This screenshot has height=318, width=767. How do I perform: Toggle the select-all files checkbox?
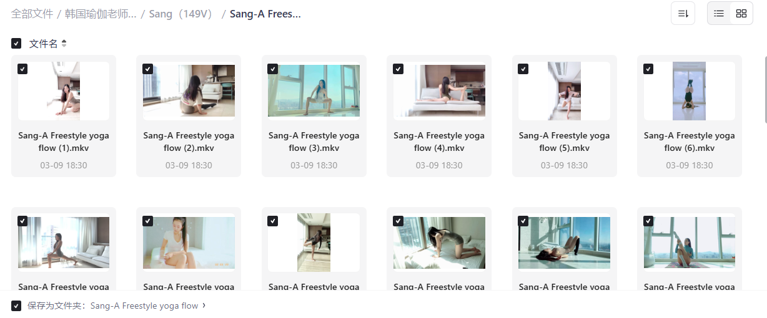click(x=16, y=44)
